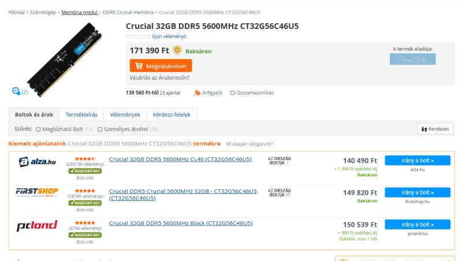This screenshot has width=462, height=261.
Task: Click the (18749 vélemény) reviews count
Action: point(85,196)
